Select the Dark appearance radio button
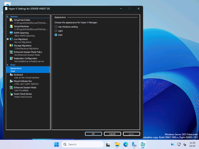Screen dimensions: 199x149 tap(56, 35)
